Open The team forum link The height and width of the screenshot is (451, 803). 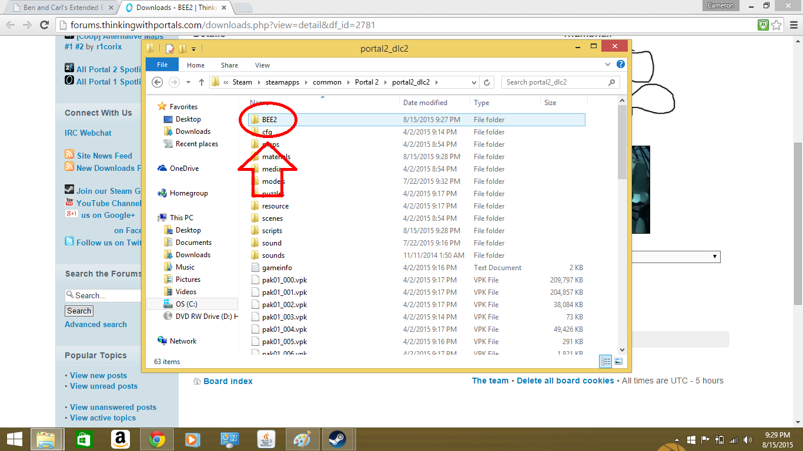pyautogui.click(x=490, y=381)
